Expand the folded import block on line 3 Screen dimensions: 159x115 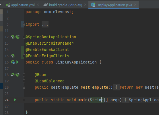pos(24,24)
